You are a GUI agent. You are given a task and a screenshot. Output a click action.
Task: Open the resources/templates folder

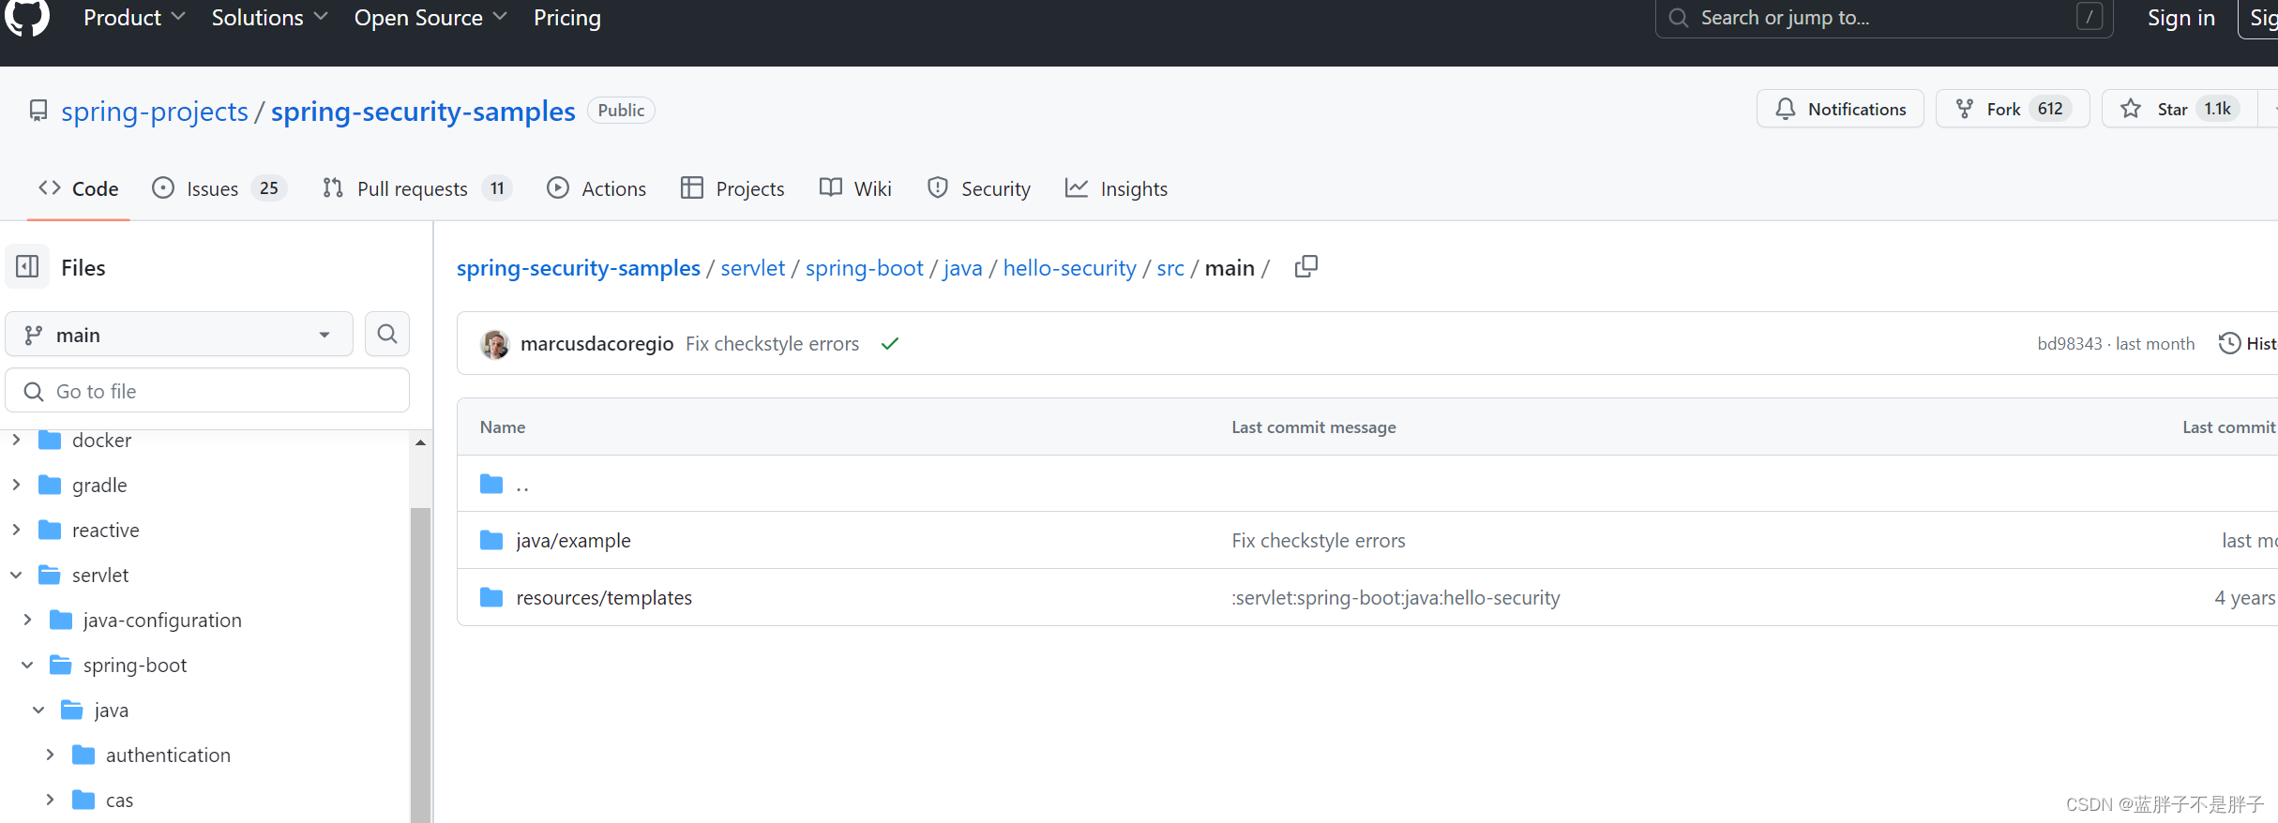604,598
